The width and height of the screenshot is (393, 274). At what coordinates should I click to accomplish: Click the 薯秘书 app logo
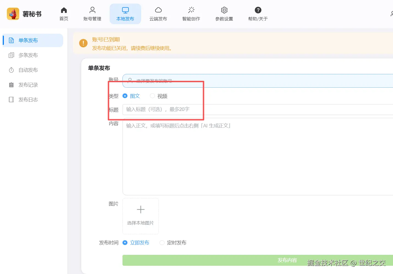point(24,14)
